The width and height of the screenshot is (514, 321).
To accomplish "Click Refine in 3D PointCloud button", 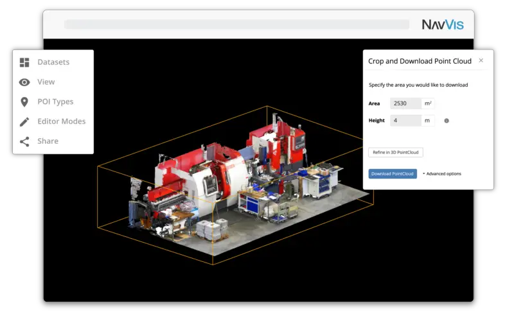I will (x=396, y=152).
